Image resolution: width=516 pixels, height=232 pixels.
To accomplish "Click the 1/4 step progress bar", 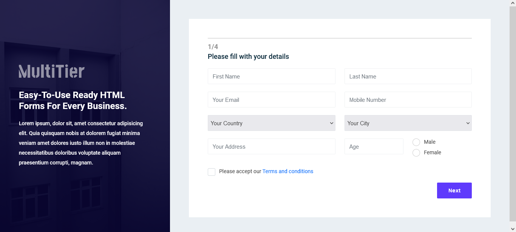I will point(339,38).
